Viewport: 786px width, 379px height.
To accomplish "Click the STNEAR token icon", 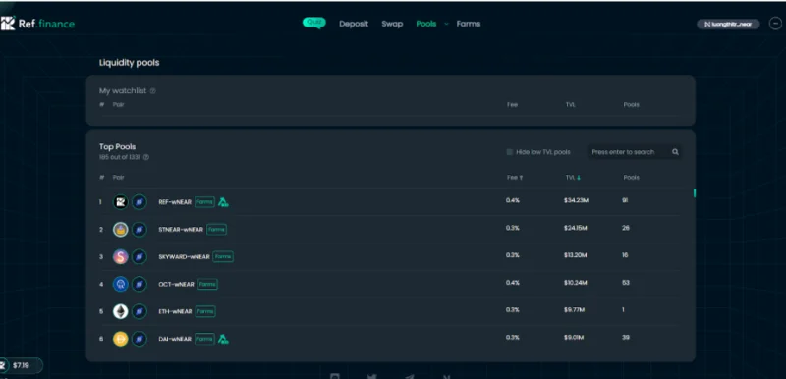I will pyautogui.click(x=120, y=230).
